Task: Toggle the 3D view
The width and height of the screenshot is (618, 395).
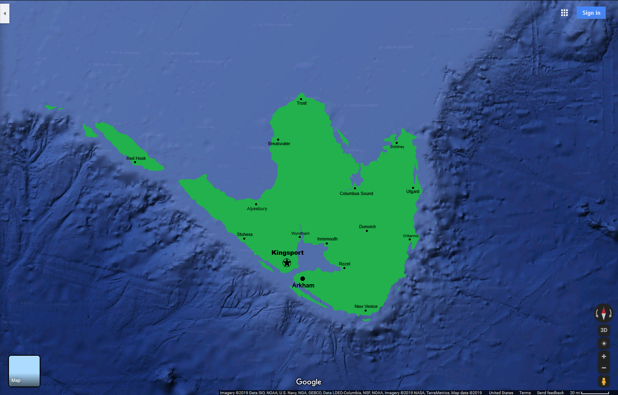Action: [604, 330]
